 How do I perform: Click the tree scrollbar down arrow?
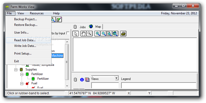[67, 86]
